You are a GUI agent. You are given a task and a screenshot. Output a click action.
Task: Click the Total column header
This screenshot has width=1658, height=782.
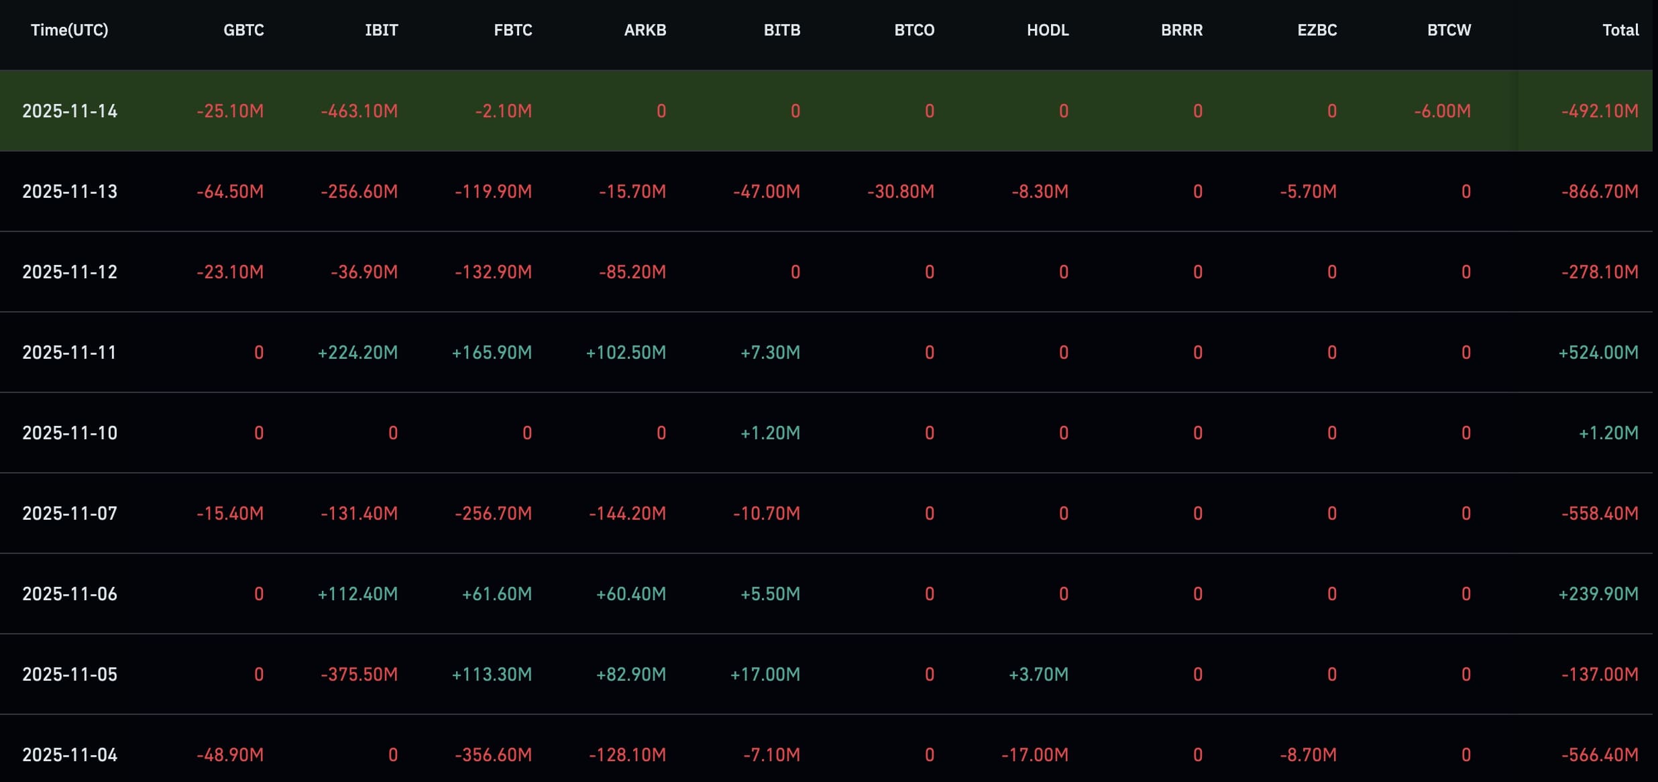pyautogui.click(x=1620, y=30)
